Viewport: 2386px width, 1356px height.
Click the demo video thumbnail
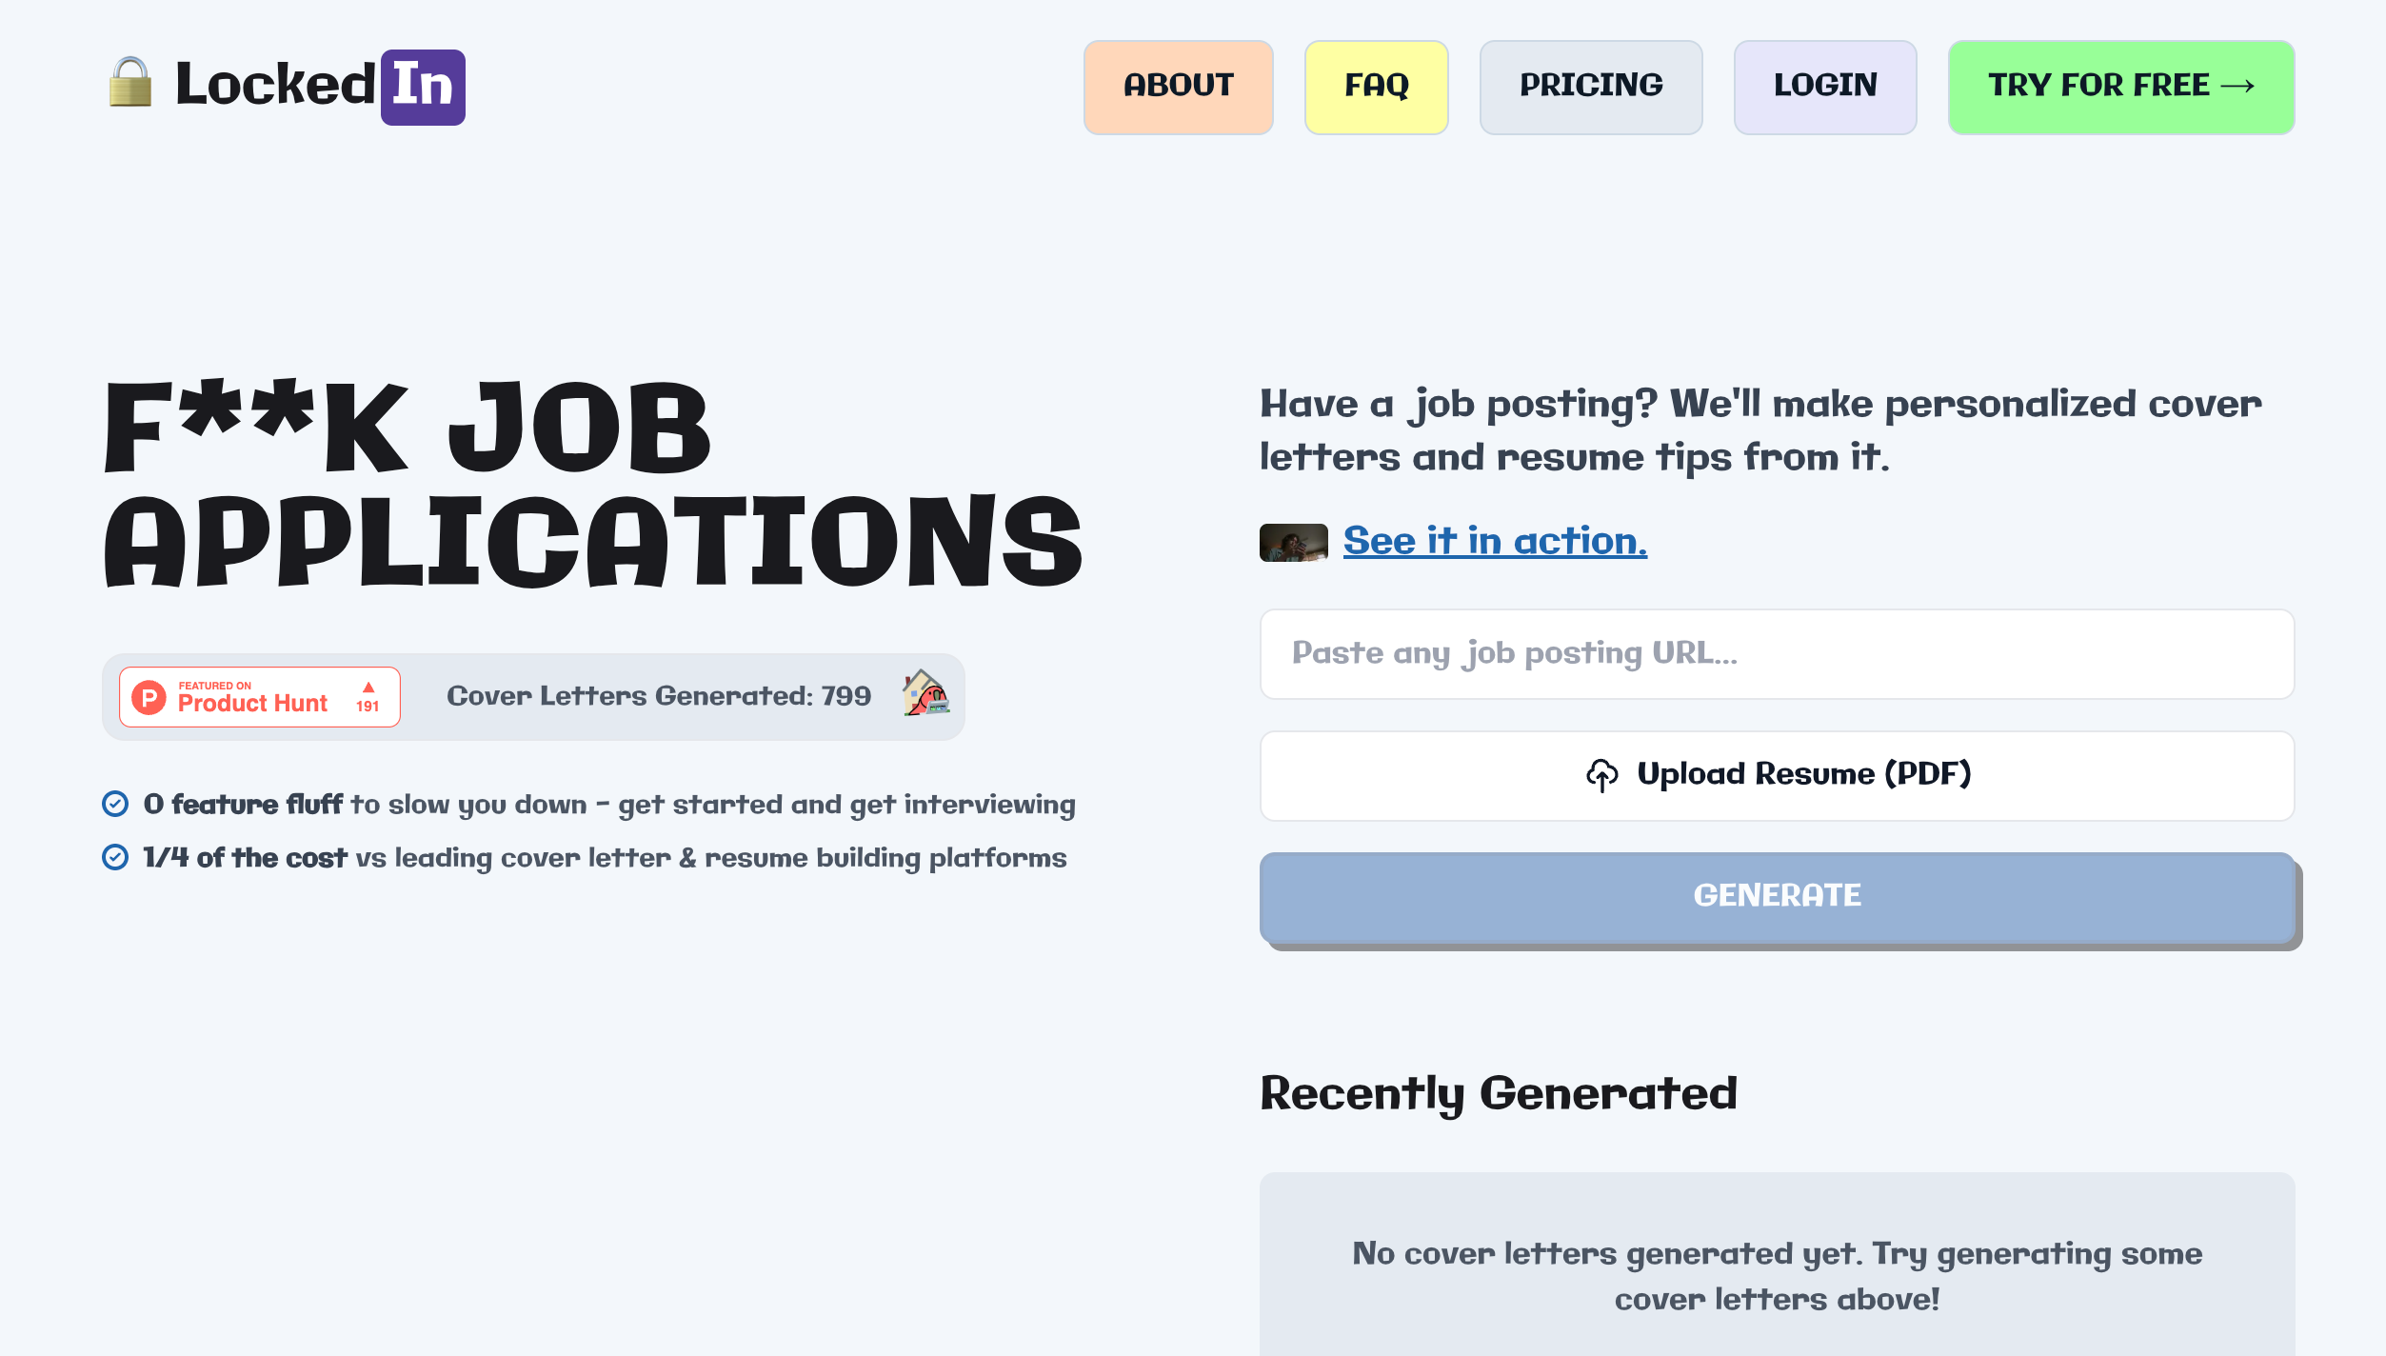[1293, 543]
